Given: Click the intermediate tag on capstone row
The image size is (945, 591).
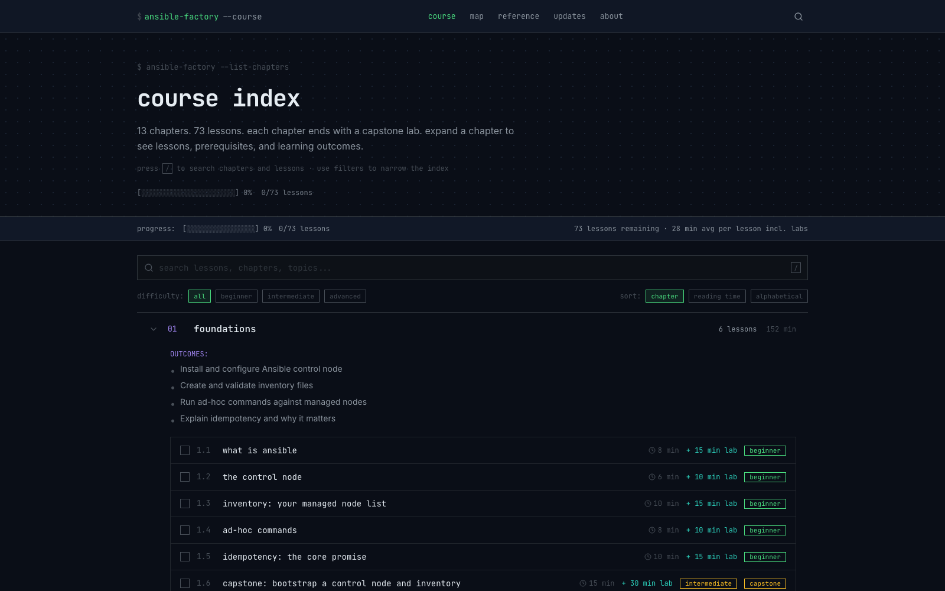Looking at the screenshot, I should pyautogui.click(x=708, y=583).
